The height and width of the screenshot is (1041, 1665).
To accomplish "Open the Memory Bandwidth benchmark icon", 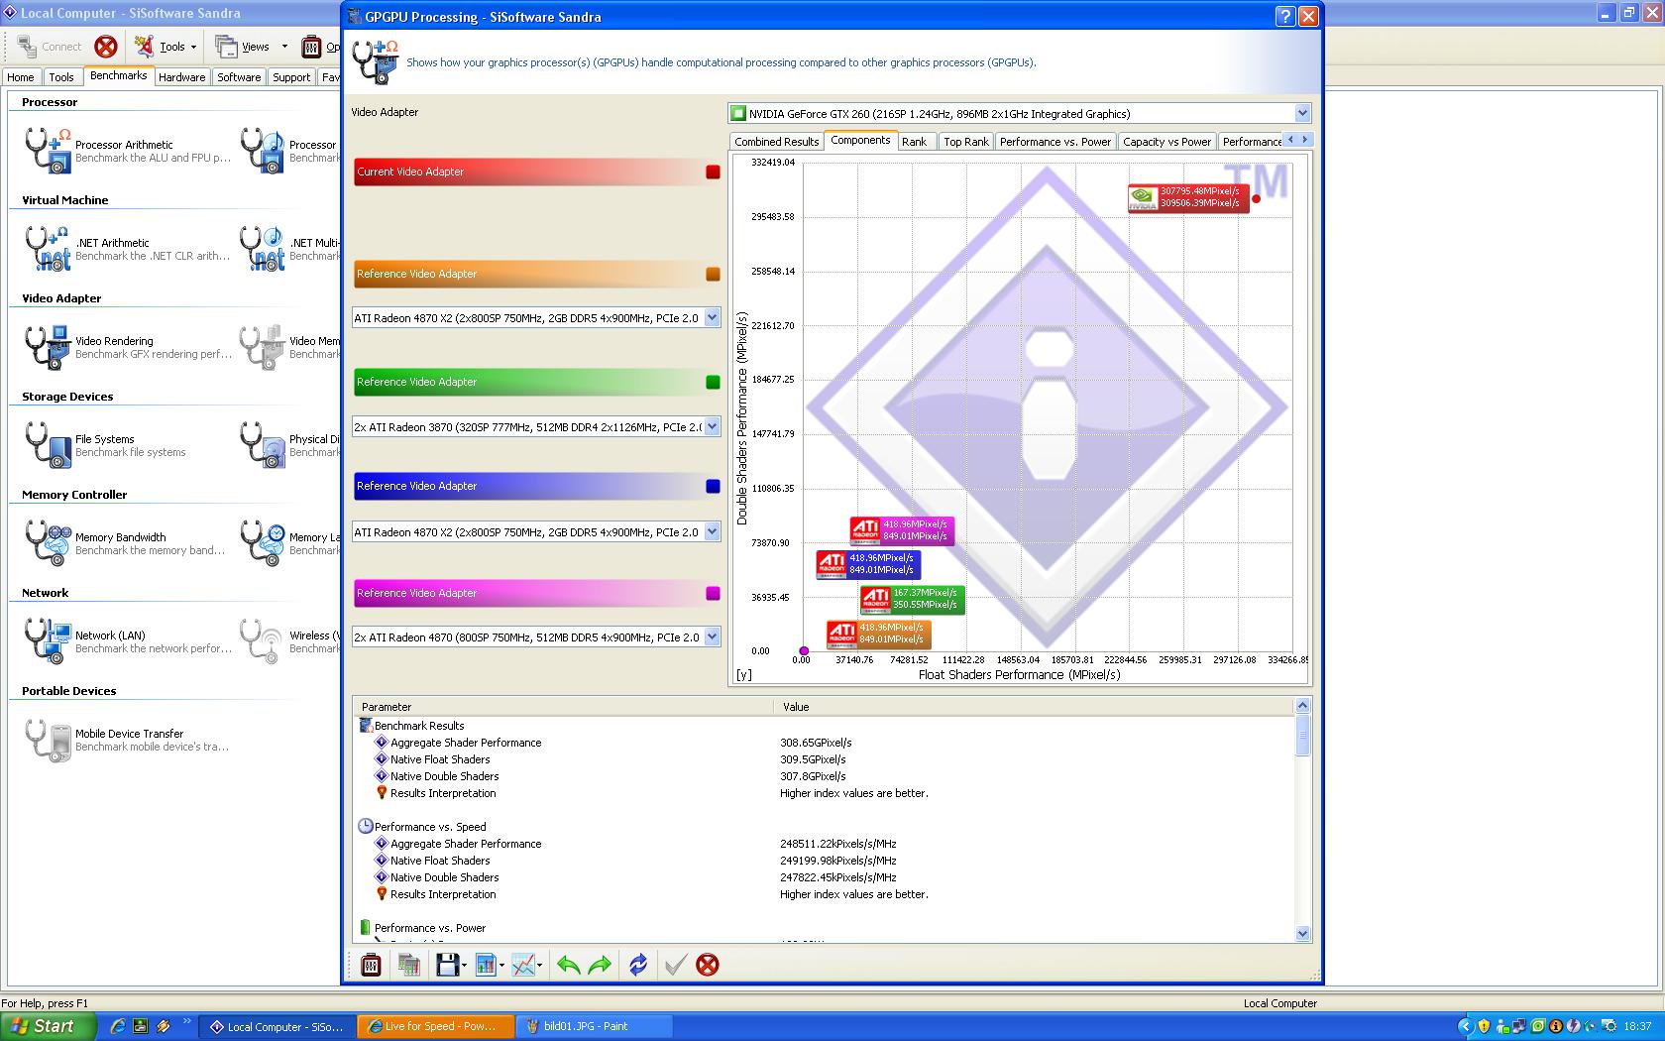I will coord(48,542).
